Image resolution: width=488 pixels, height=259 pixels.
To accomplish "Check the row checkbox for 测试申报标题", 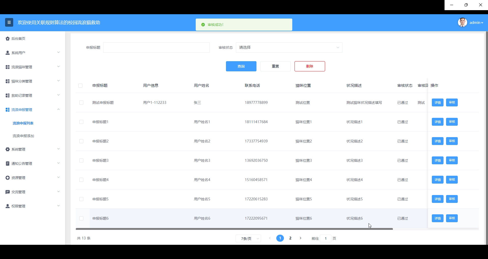I will [81, 103].
